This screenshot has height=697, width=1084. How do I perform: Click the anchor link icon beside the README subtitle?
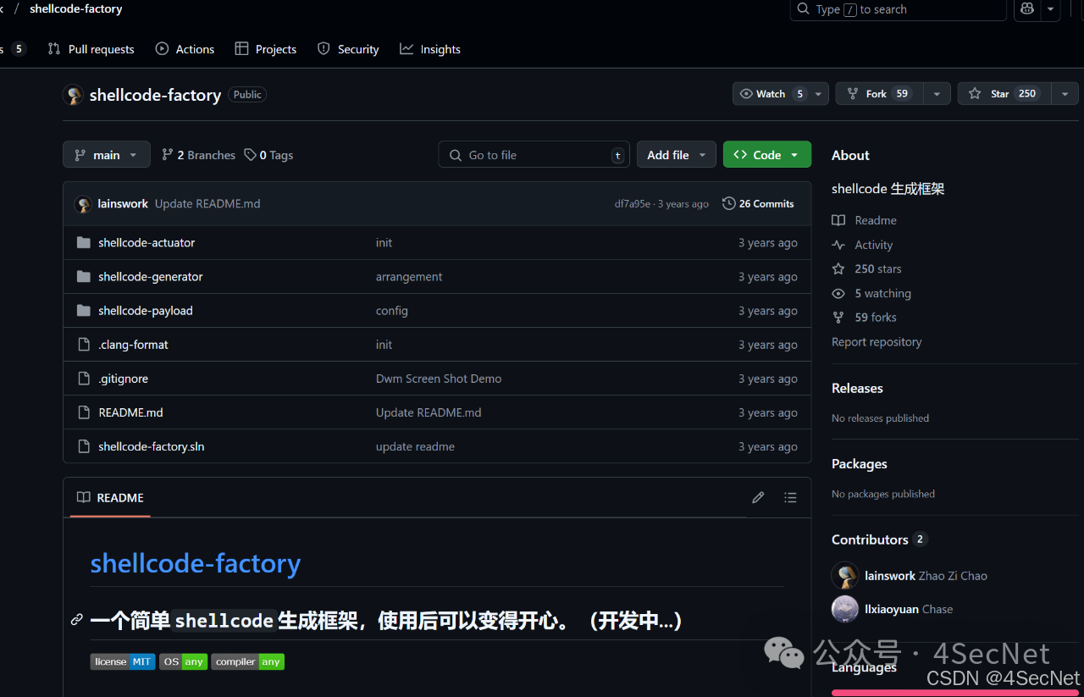pos(77,620)
